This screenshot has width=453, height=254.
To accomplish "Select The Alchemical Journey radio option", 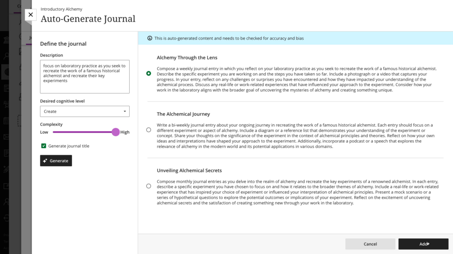I will pyautogui.click(x=149, y=130).
